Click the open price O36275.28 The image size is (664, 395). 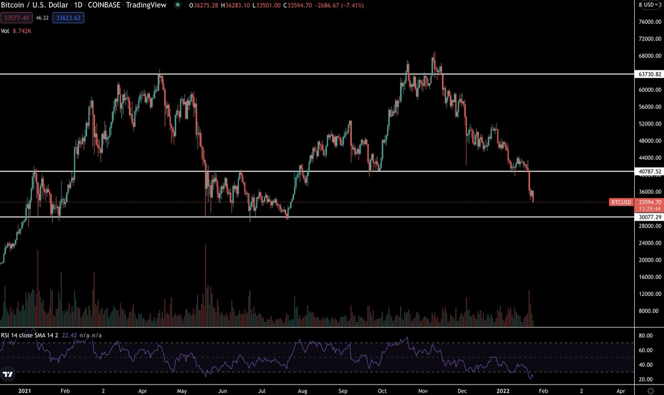click(x=204, y=6)
